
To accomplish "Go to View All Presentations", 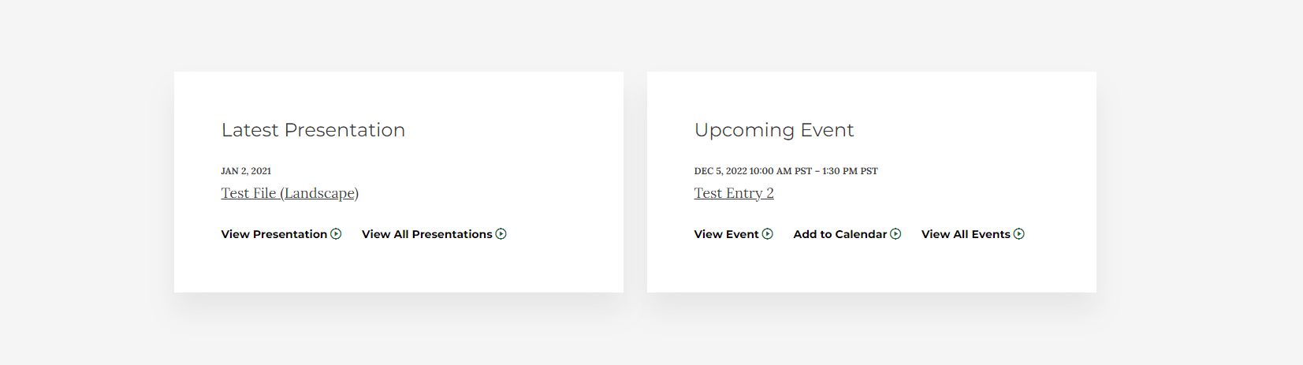I will 426,234.
